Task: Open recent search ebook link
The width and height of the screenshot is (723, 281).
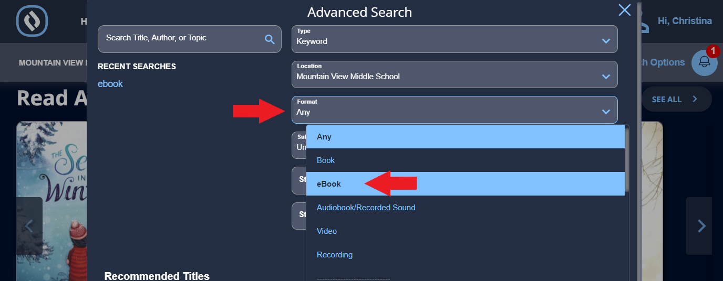Action: pyautogui.click(x=110, y=84)
